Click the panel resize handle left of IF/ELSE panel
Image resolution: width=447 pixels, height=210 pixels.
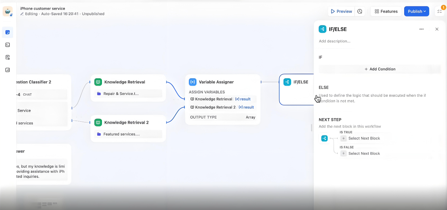[312, 127]
